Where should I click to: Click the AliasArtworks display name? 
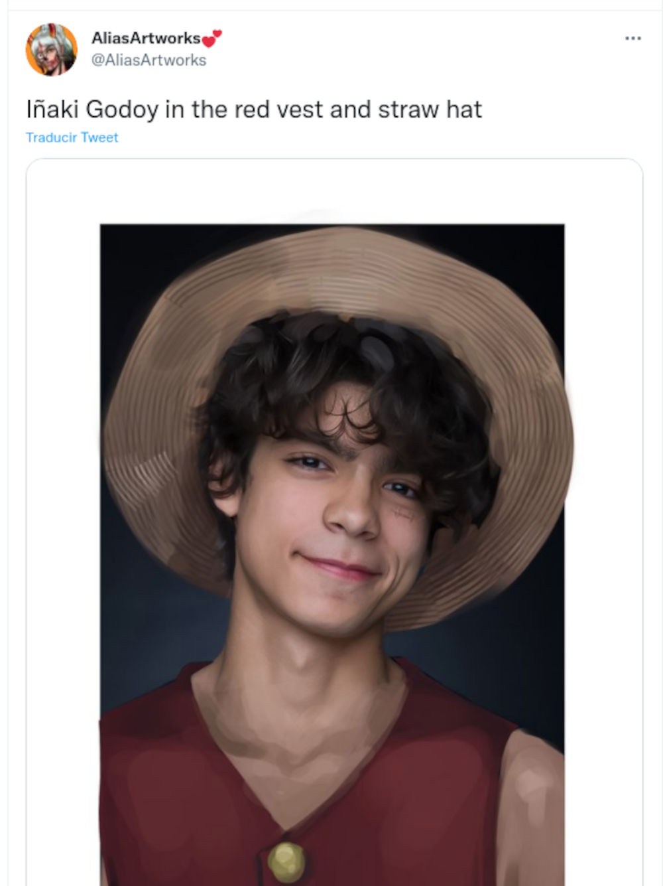point(146,38)
